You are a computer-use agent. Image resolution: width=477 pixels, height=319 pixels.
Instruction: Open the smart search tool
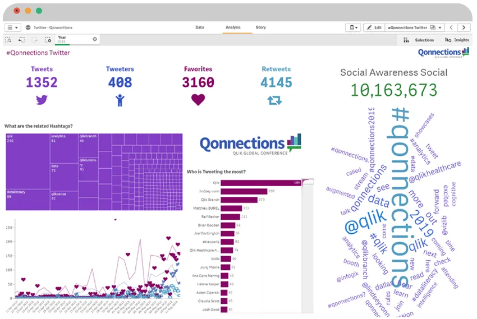(x=8, y=40)
